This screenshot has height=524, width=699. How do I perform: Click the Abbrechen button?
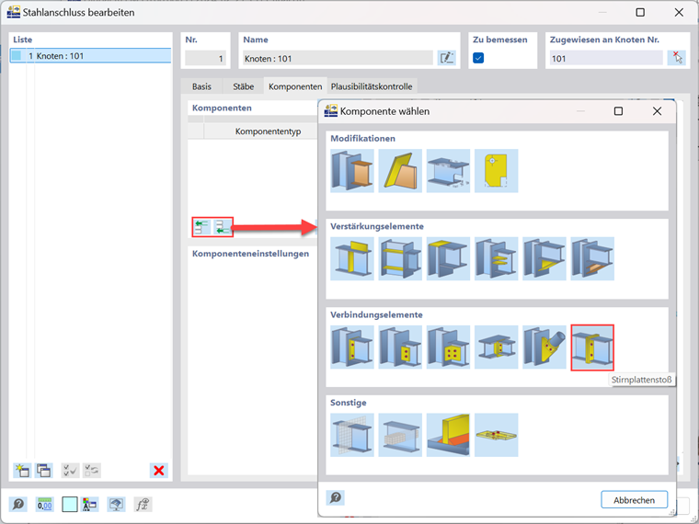point(634,499)
